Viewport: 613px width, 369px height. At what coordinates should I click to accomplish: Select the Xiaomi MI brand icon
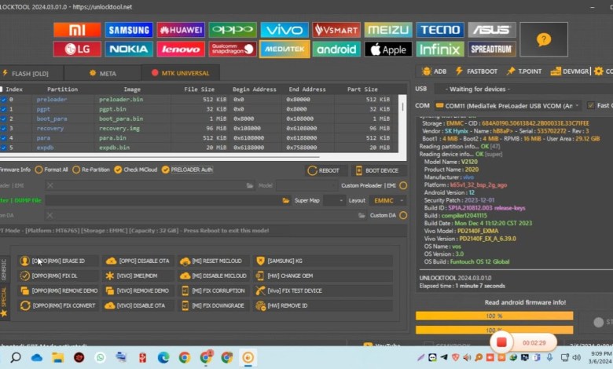pyautogui.click(x=77, y=30)
